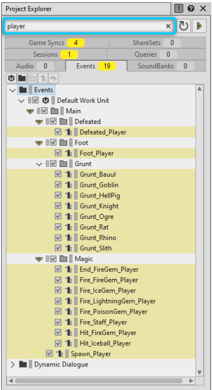This screenshot has width=212, height=390.
Task: Uncheck the Defeated_Player checkbox
Action: [x=58, y=132]
